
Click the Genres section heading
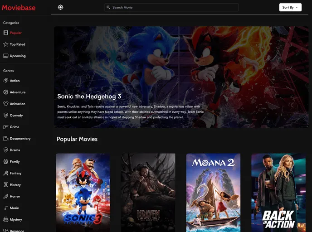point(8,71)
